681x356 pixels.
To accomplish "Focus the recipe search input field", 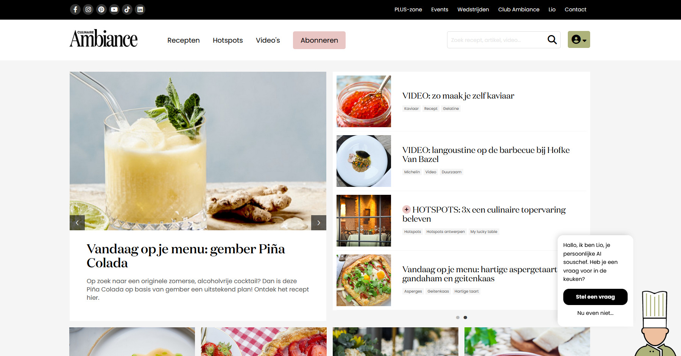I will click(496, 40).
